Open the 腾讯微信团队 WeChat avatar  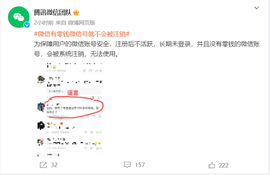(19, 17)
